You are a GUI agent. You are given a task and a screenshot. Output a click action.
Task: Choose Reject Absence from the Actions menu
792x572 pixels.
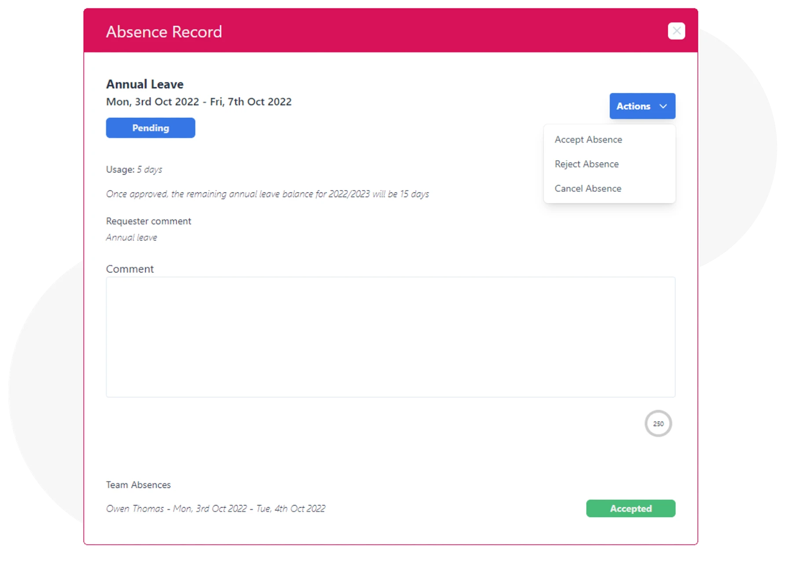coord(587,164)
